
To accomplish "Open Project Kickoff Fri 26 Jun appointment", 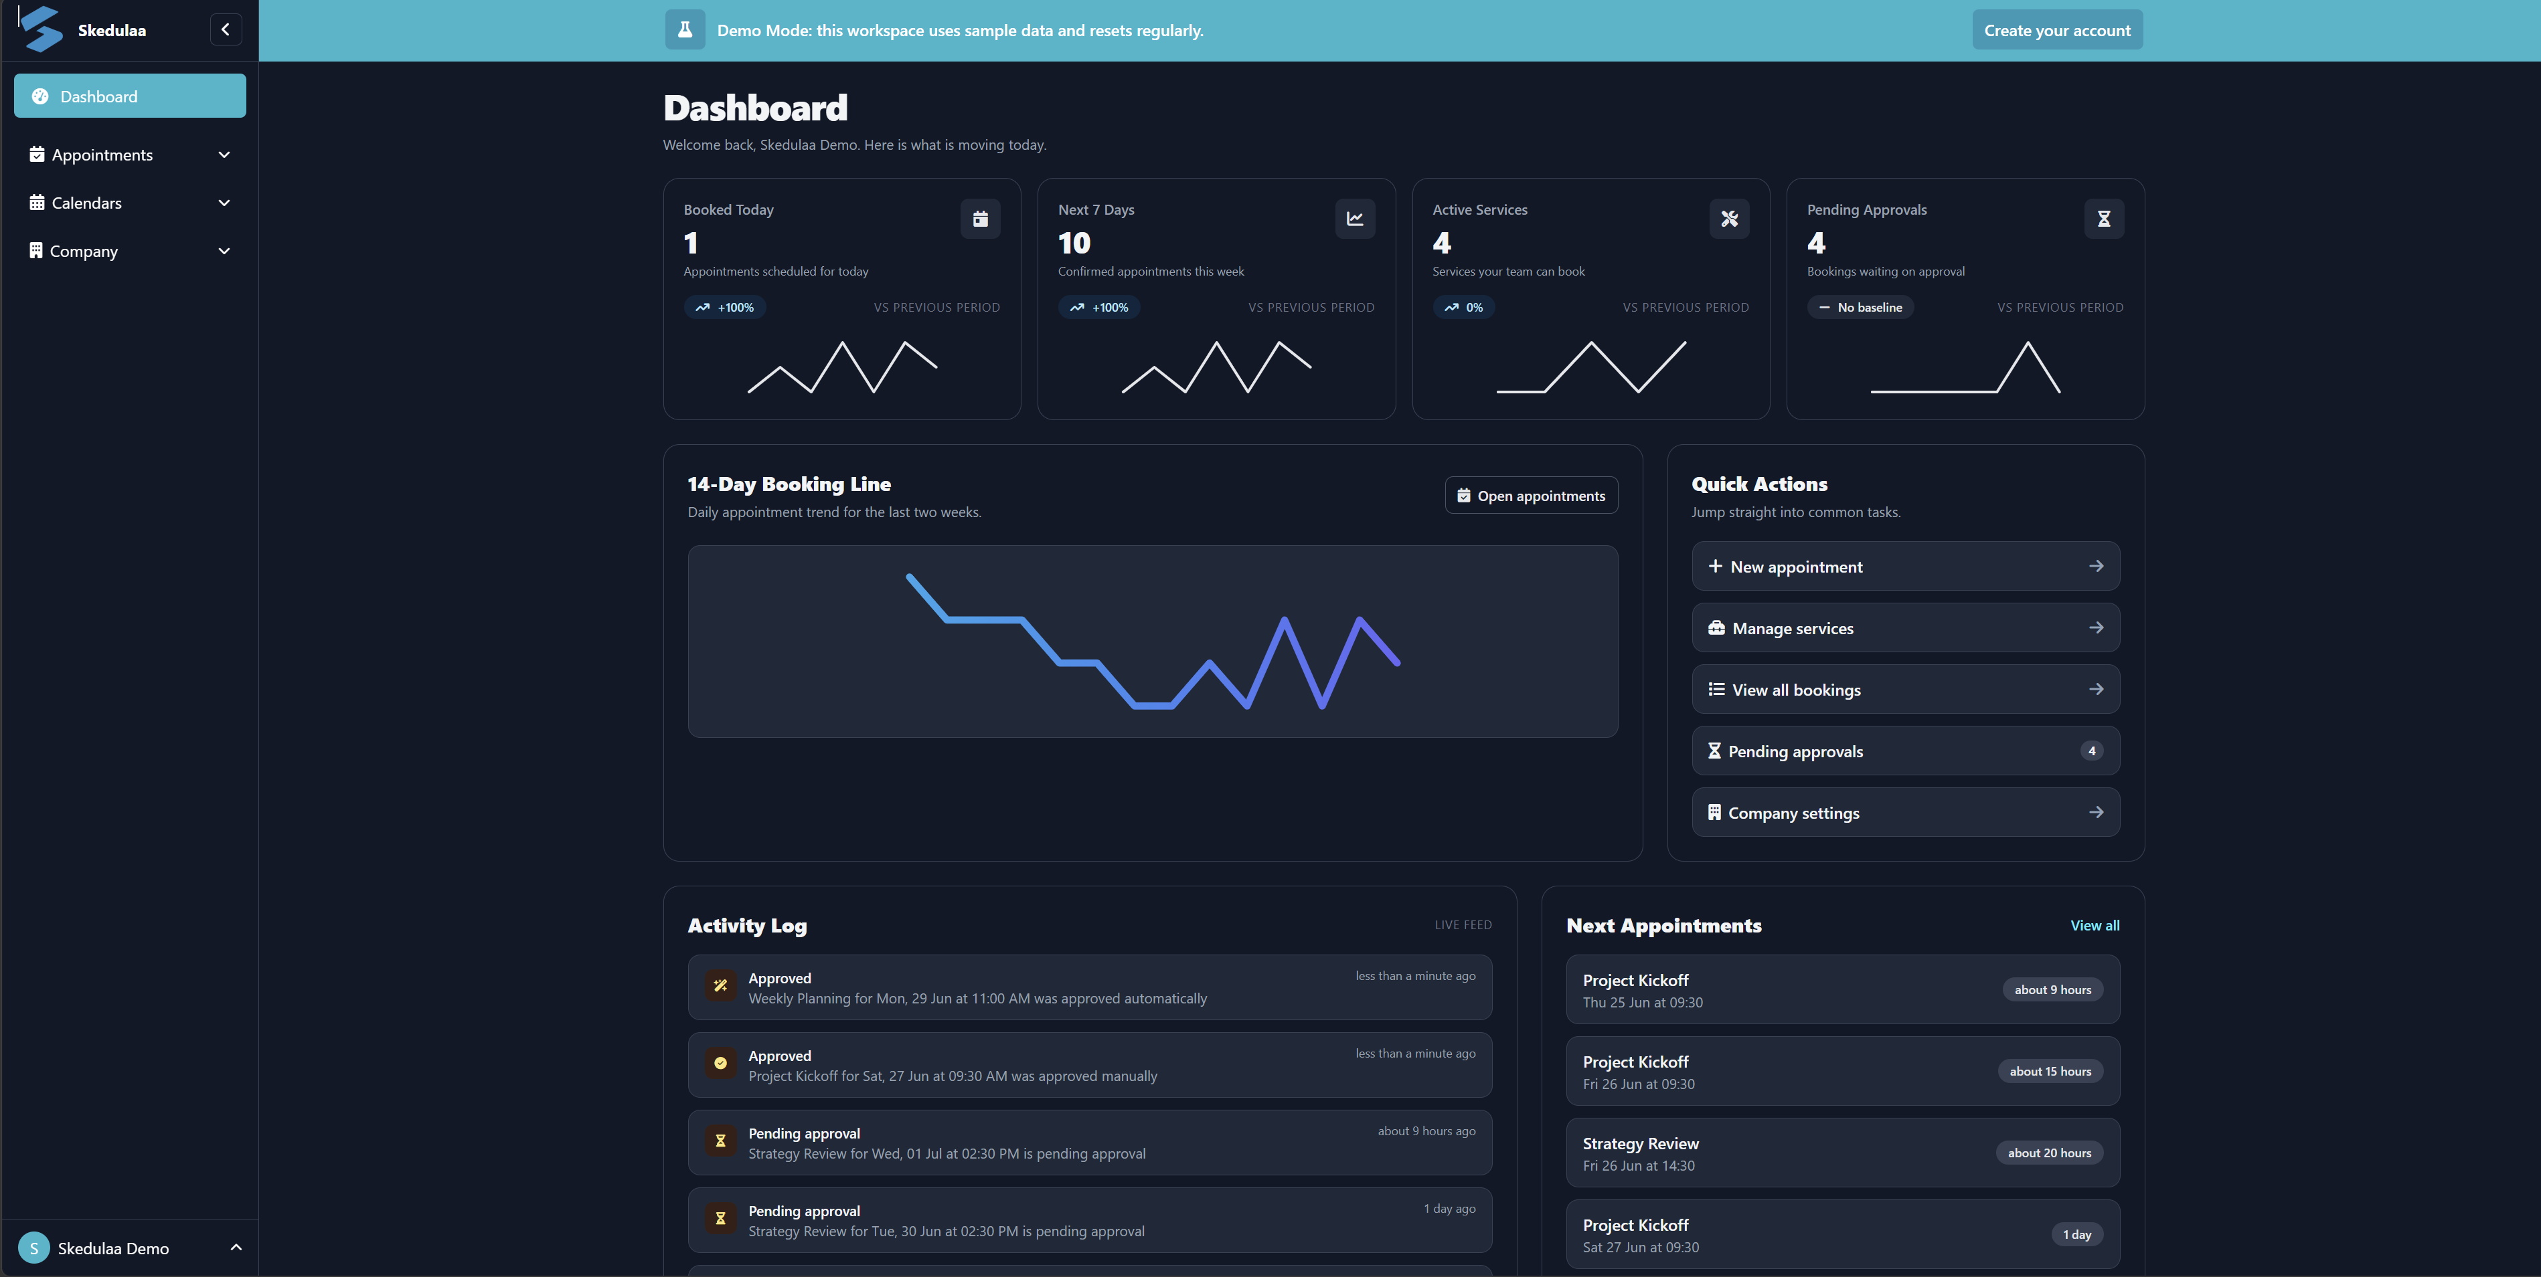I will [x=1843, y=1071].
